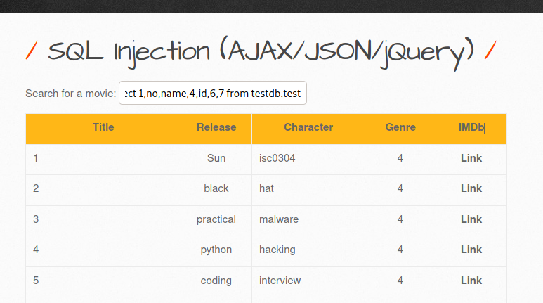
Task: Click title cell '3' in practical row
Action: 103,221
